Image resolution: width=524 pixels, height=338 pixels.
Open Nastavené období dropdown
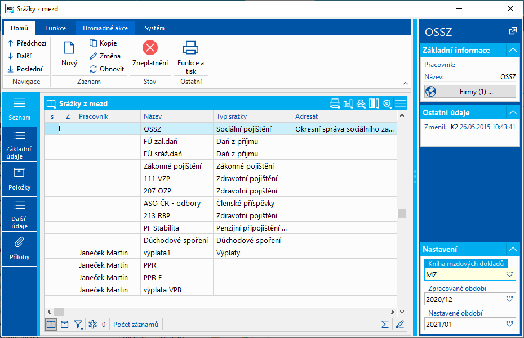[x=509, y=324]
